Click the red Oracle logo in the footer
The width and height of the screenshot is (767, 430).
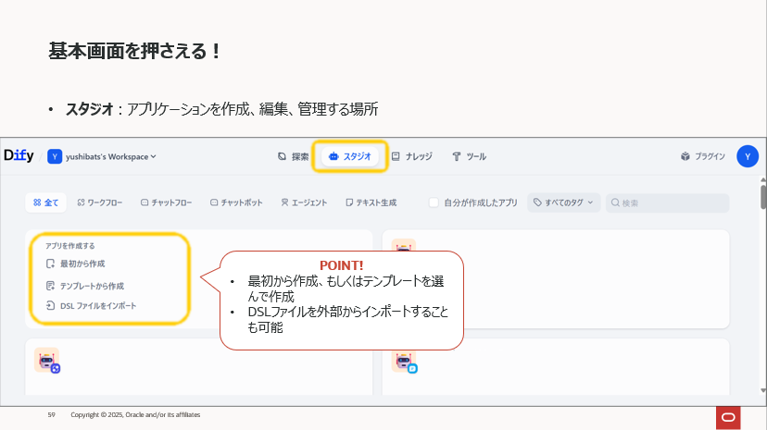pos(728,417)
